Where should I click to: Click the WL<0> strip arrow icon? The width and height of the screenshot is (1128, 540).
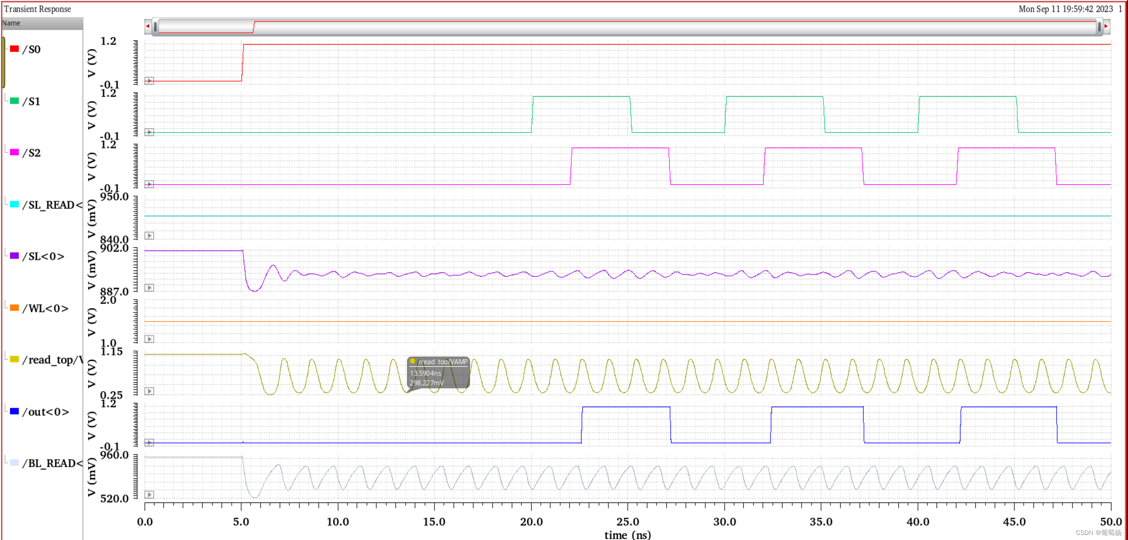point(149,339)
